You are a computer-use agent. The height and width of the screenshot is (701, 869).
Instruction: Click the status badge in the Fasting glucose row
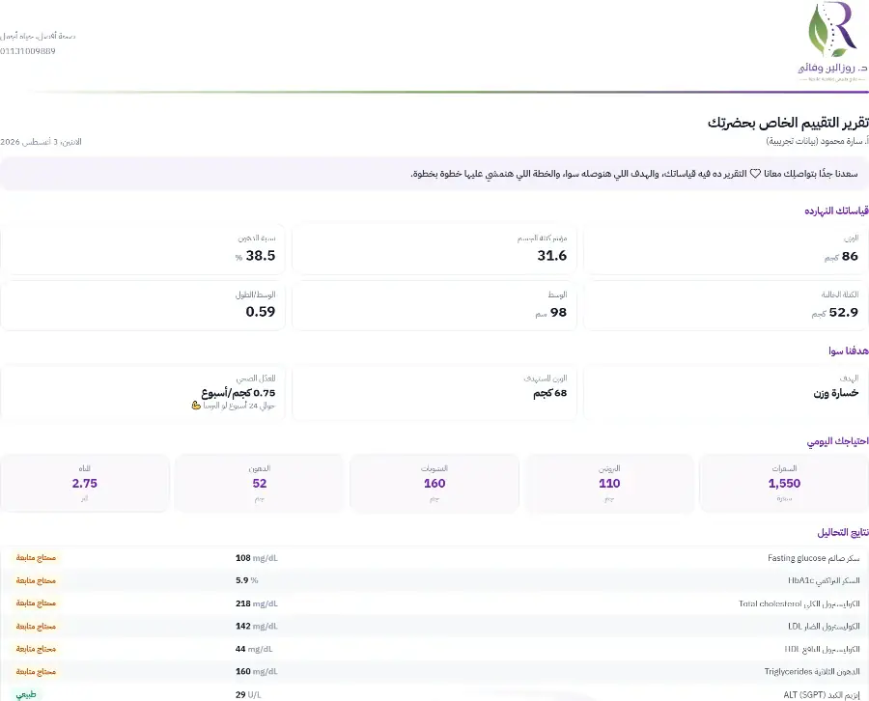[36, 557]
